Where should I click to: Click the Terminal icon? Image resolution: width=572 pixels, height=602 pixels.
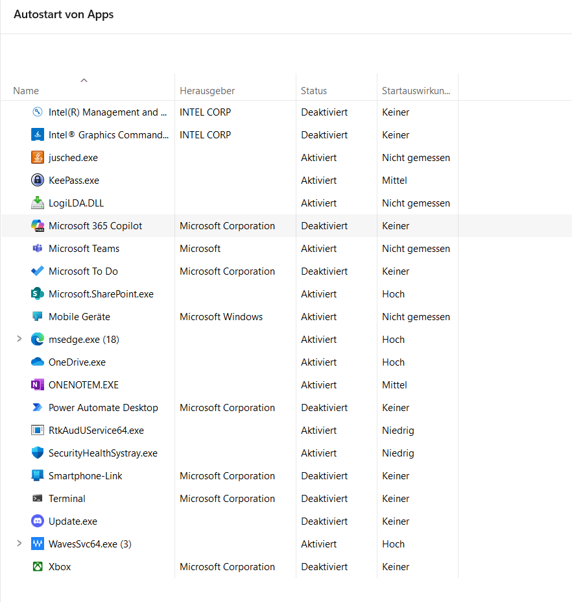[x=37, y=498]
